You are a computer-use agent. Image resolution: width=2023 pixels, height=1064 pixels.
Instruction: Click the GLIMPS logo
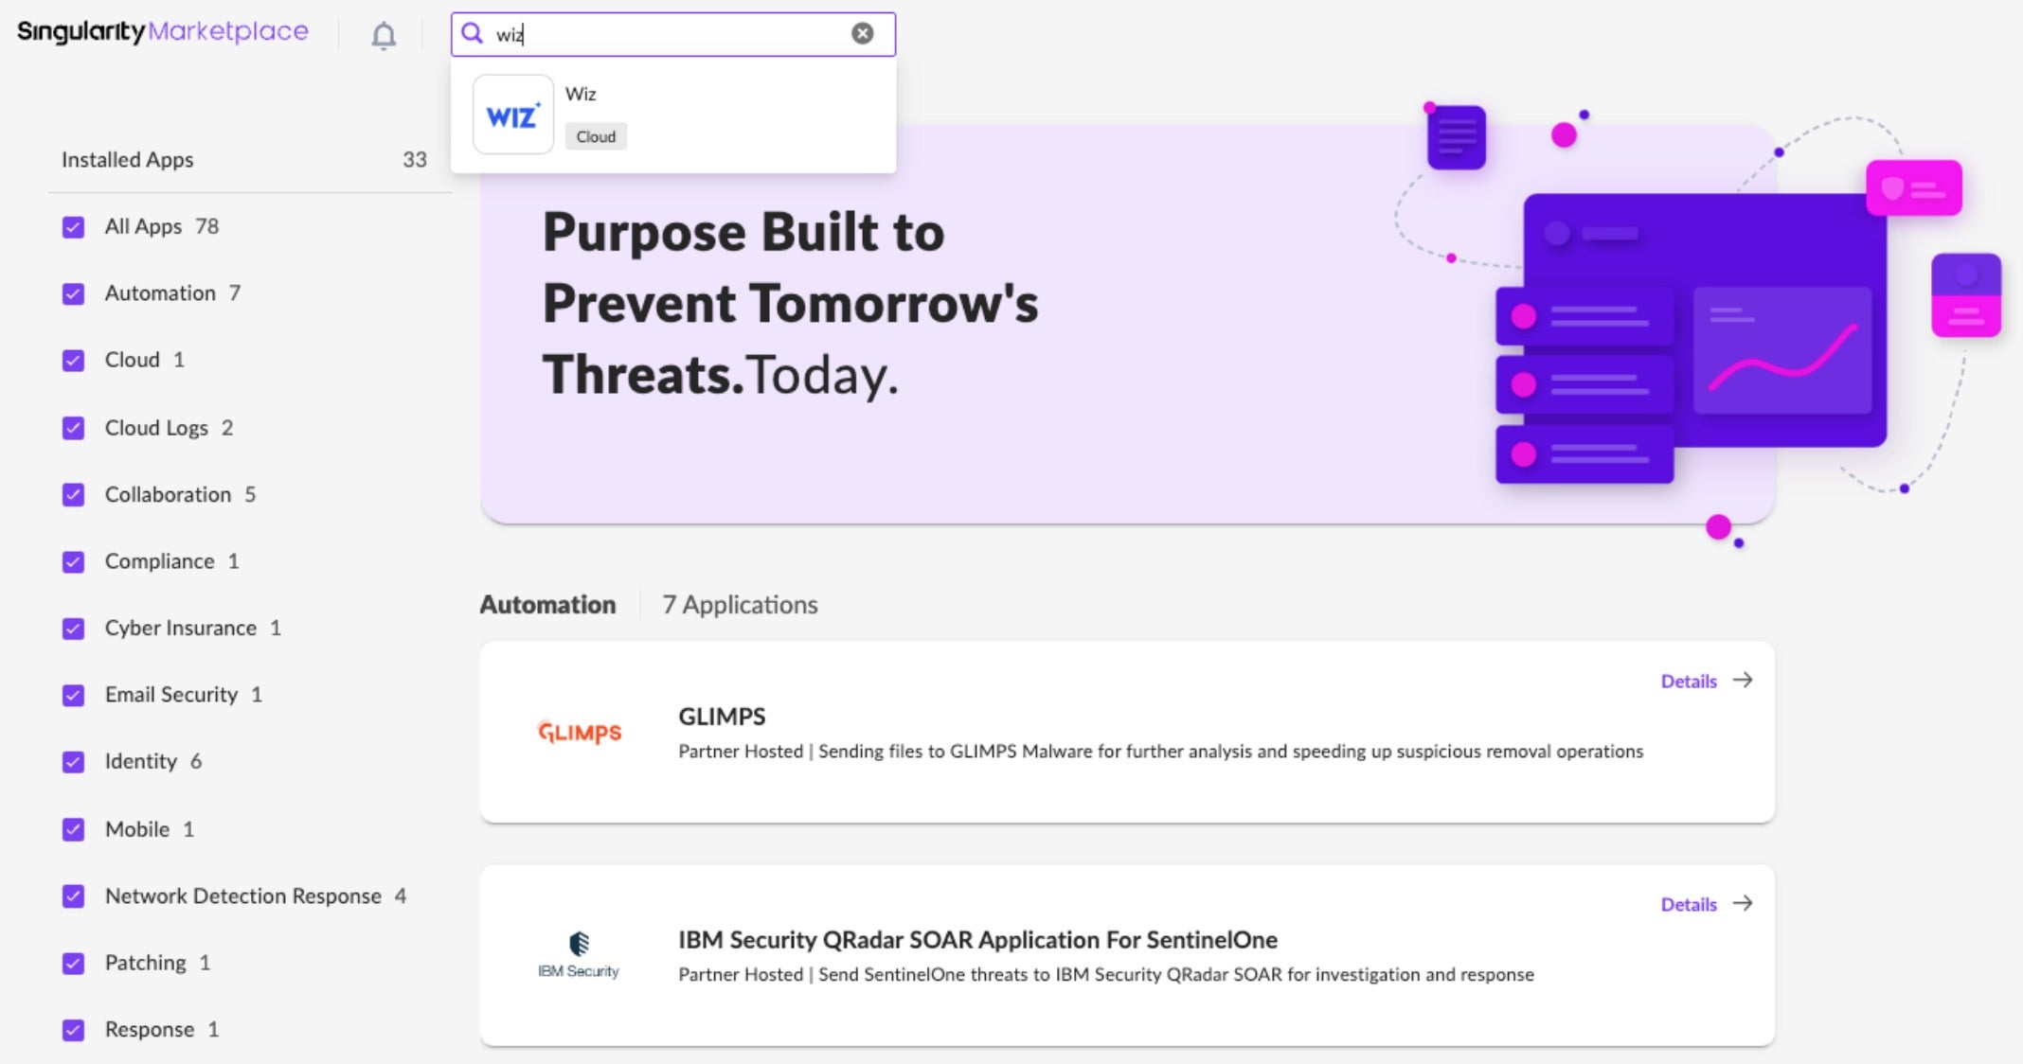580,732
